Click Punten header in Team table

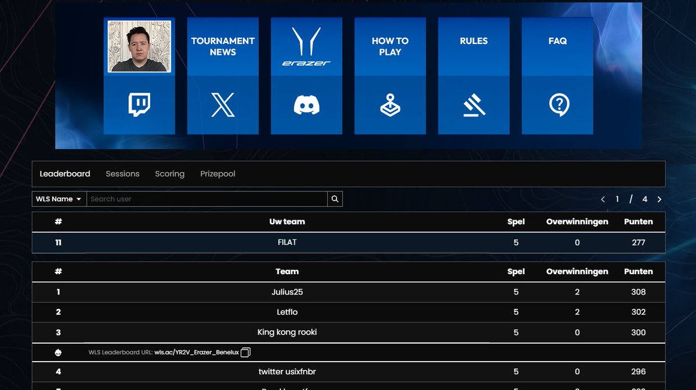[638, 271]
